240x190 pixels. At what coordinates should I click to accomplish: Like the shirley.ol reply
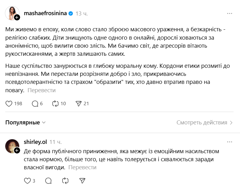coord(28,181)
